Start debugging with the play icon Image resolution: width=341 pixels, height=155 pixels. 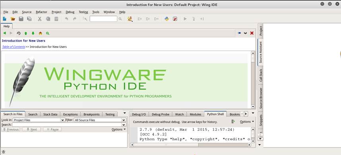coord(185,19)
